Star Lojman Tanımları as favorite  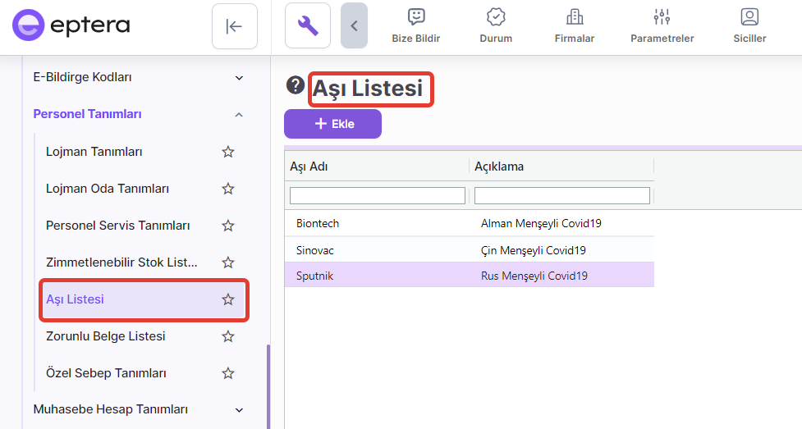click(228, 152)
